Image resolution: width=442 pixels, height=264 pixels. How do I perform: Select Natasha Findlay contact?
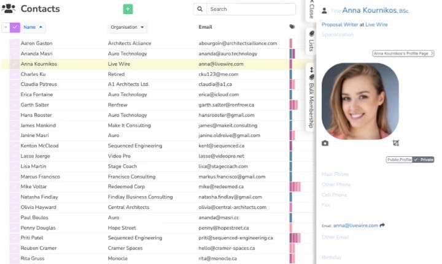click(39, 197)
